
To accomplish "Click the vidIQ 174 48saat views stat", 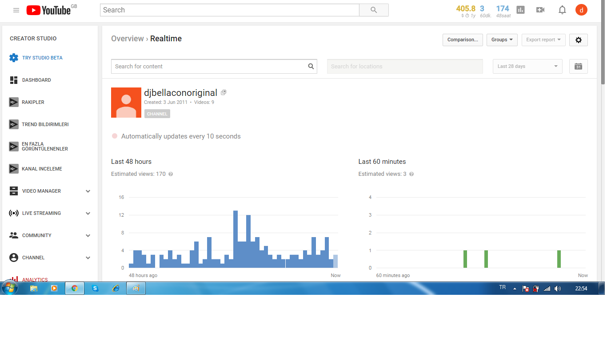I will point(503,12).
